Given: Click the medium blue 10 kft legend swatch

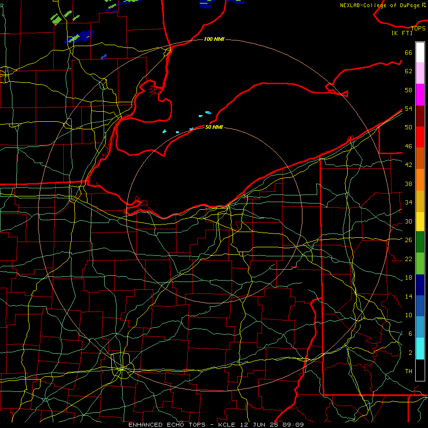Looking at the screenshot, I should click(420, 306).
